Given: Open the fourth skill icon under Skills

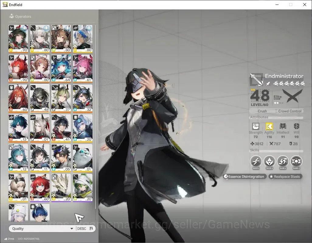Looking at the screenshot, I should (296, 161).
